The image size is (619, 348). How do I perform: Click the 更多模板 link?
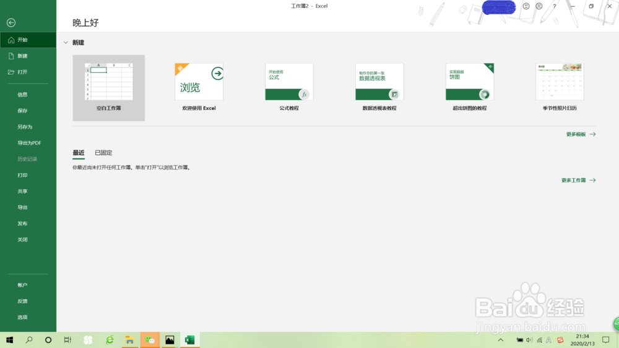tap(581, 134)
